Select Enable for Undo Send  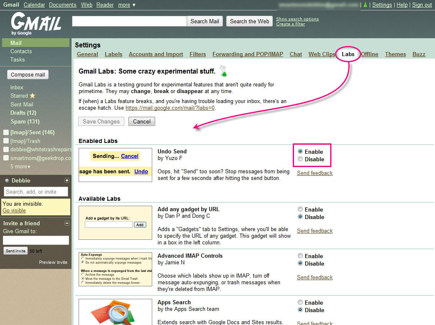pyautogui.click(x=300, y=151)
